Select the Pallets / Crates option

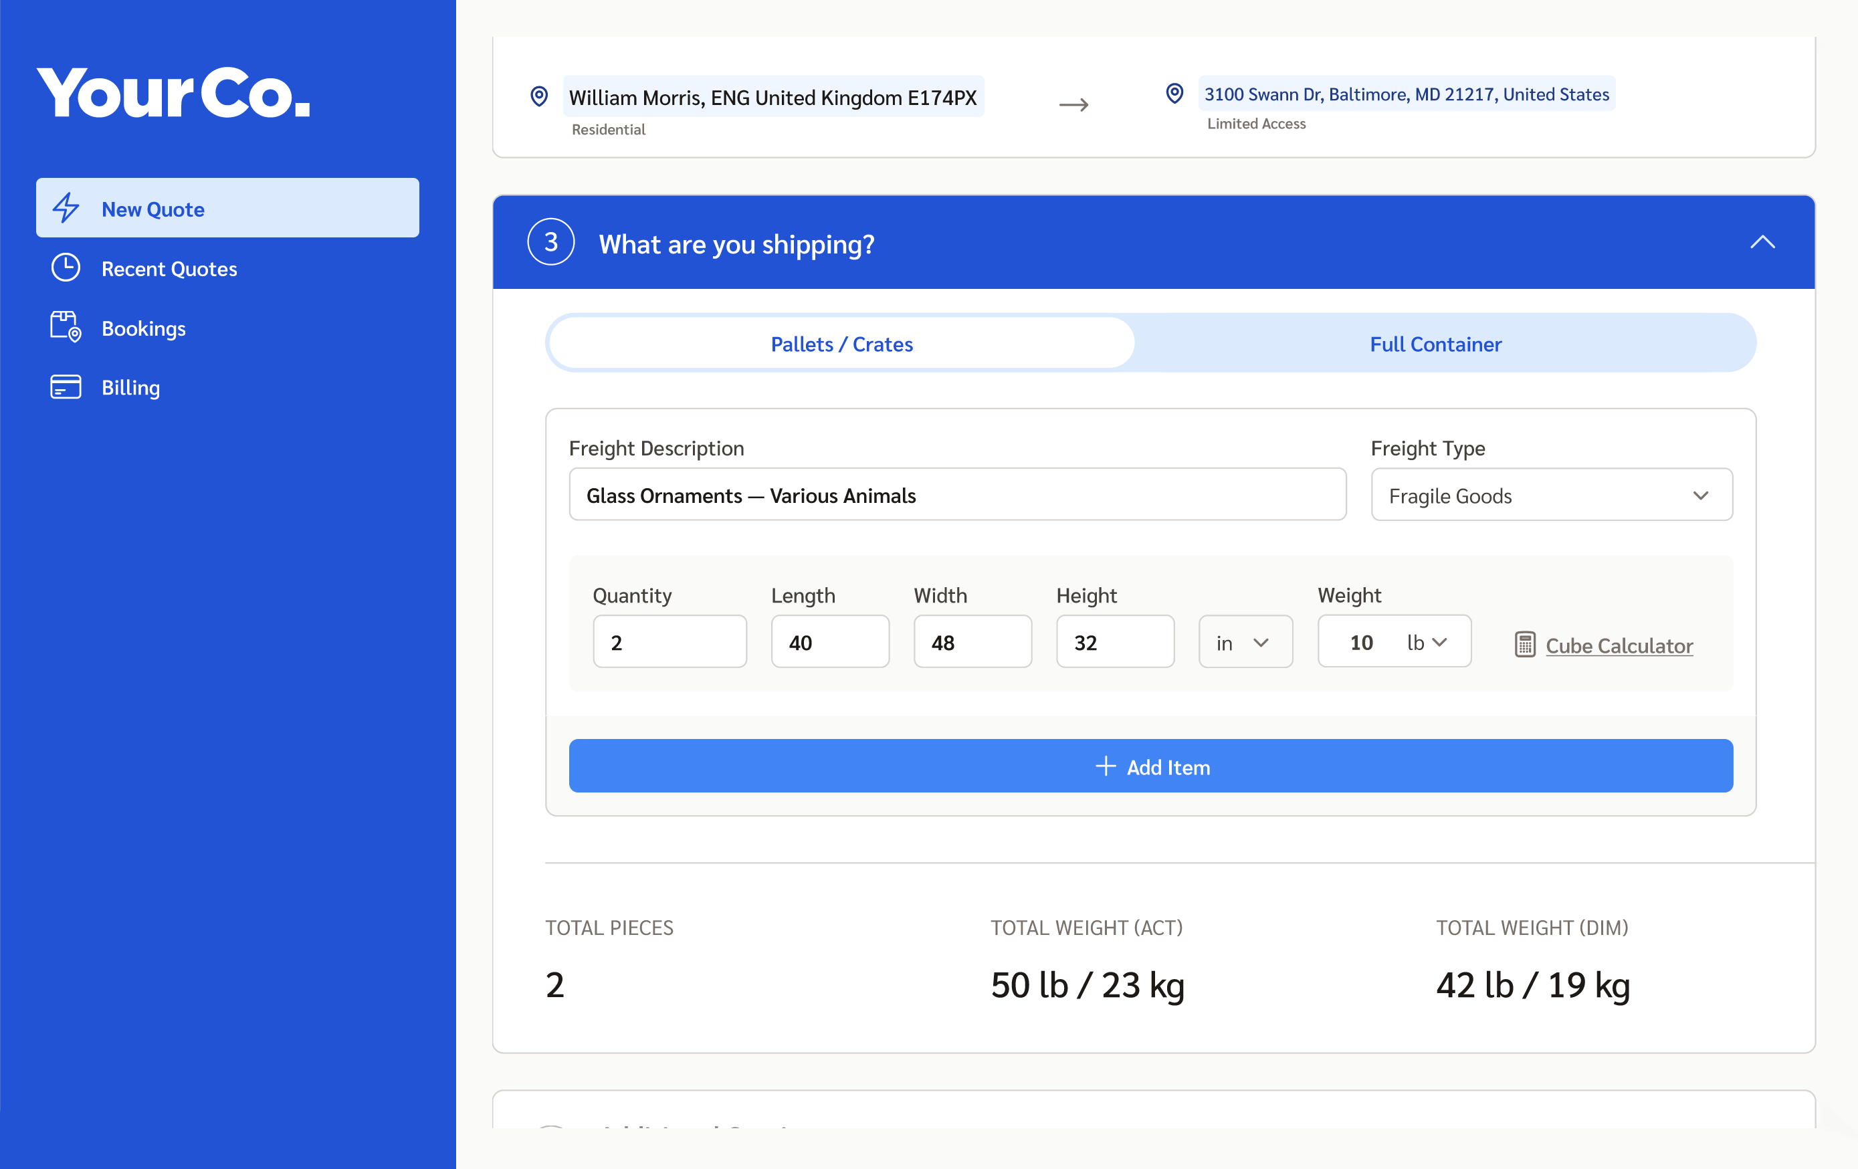(841, 344)
